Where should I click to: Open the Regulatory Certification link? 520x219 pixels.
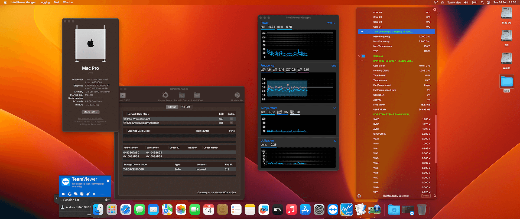(90, 118)
